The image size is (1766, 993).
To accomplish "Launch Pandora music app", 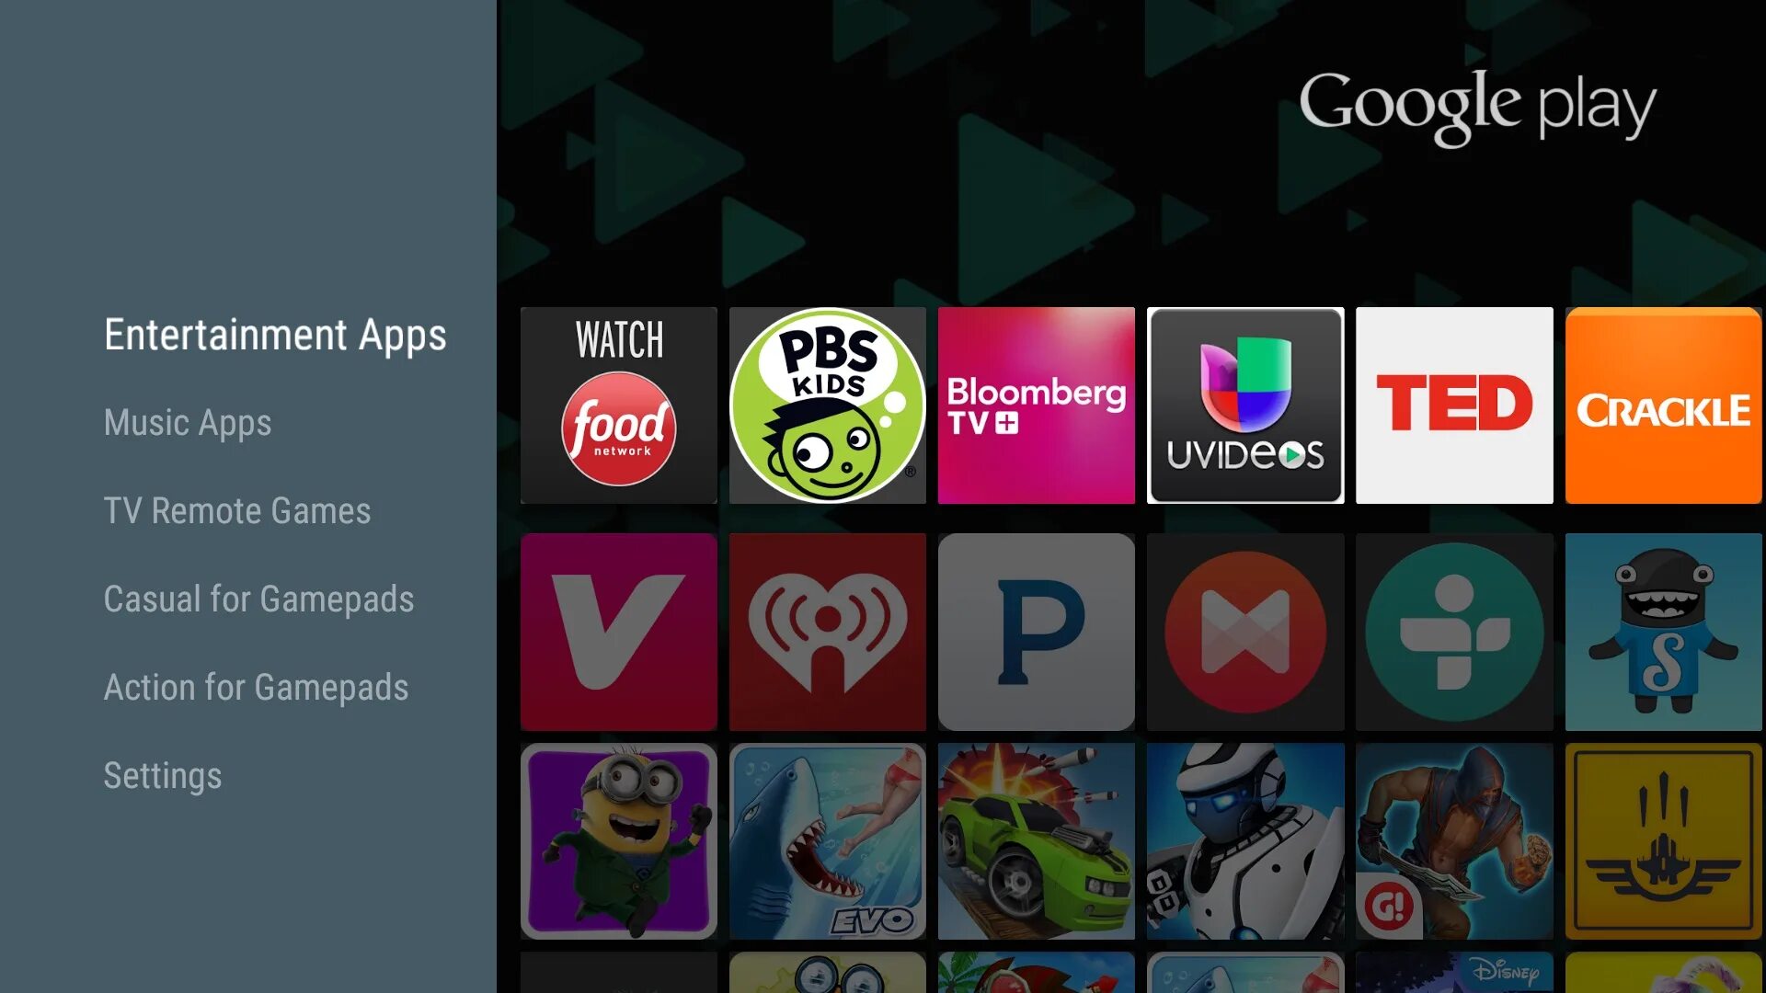I will pos(1037,632).
